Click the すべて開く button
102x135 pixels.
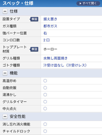pyautogui.click(x=88, y=3)
